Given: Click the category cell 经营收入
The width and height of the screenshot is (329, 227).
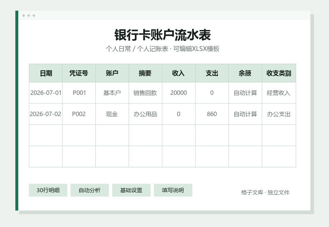Looking at the screenshot, I should pyautogui.click(x=279, y=93).
